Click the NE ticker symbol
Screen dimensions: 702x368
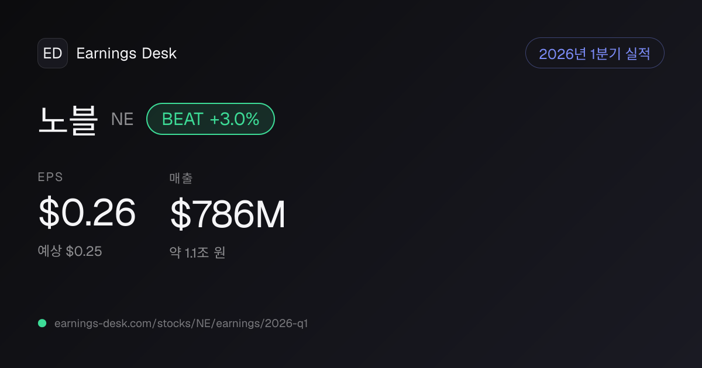(122, 119)
